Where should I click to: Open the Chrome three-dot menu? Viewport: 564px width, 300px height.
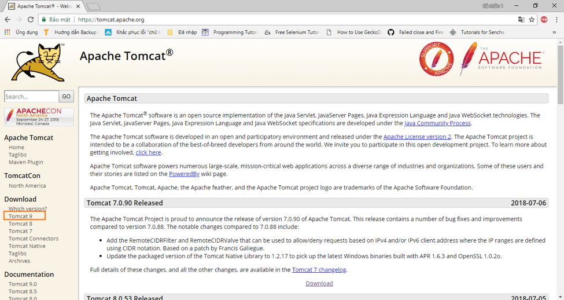coord(556,20)
